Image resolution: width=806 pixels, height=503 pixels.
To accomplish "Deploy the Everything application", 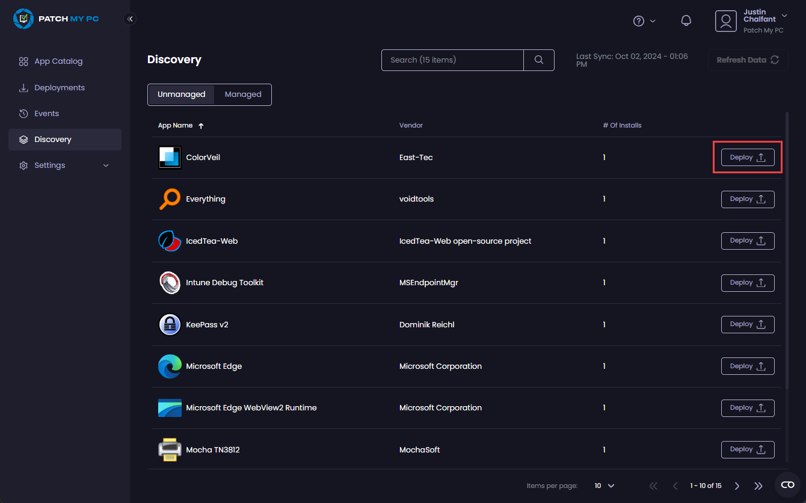I will (748, 199).
